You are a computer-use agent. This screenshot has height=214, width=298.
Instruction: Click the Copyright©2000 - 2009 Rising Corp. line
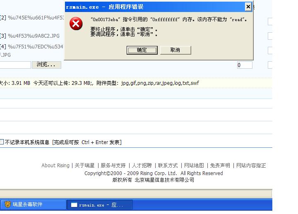point(154,173)
